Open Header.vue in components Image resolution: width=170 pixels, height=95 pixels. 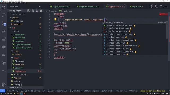pos(20,37)
